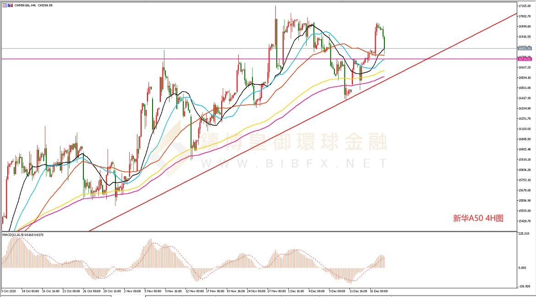Image resolution: width=536 pixels, height=297 pixels.
Task: Select the magenta horizontal level line
Action: [x=137, y=59]
